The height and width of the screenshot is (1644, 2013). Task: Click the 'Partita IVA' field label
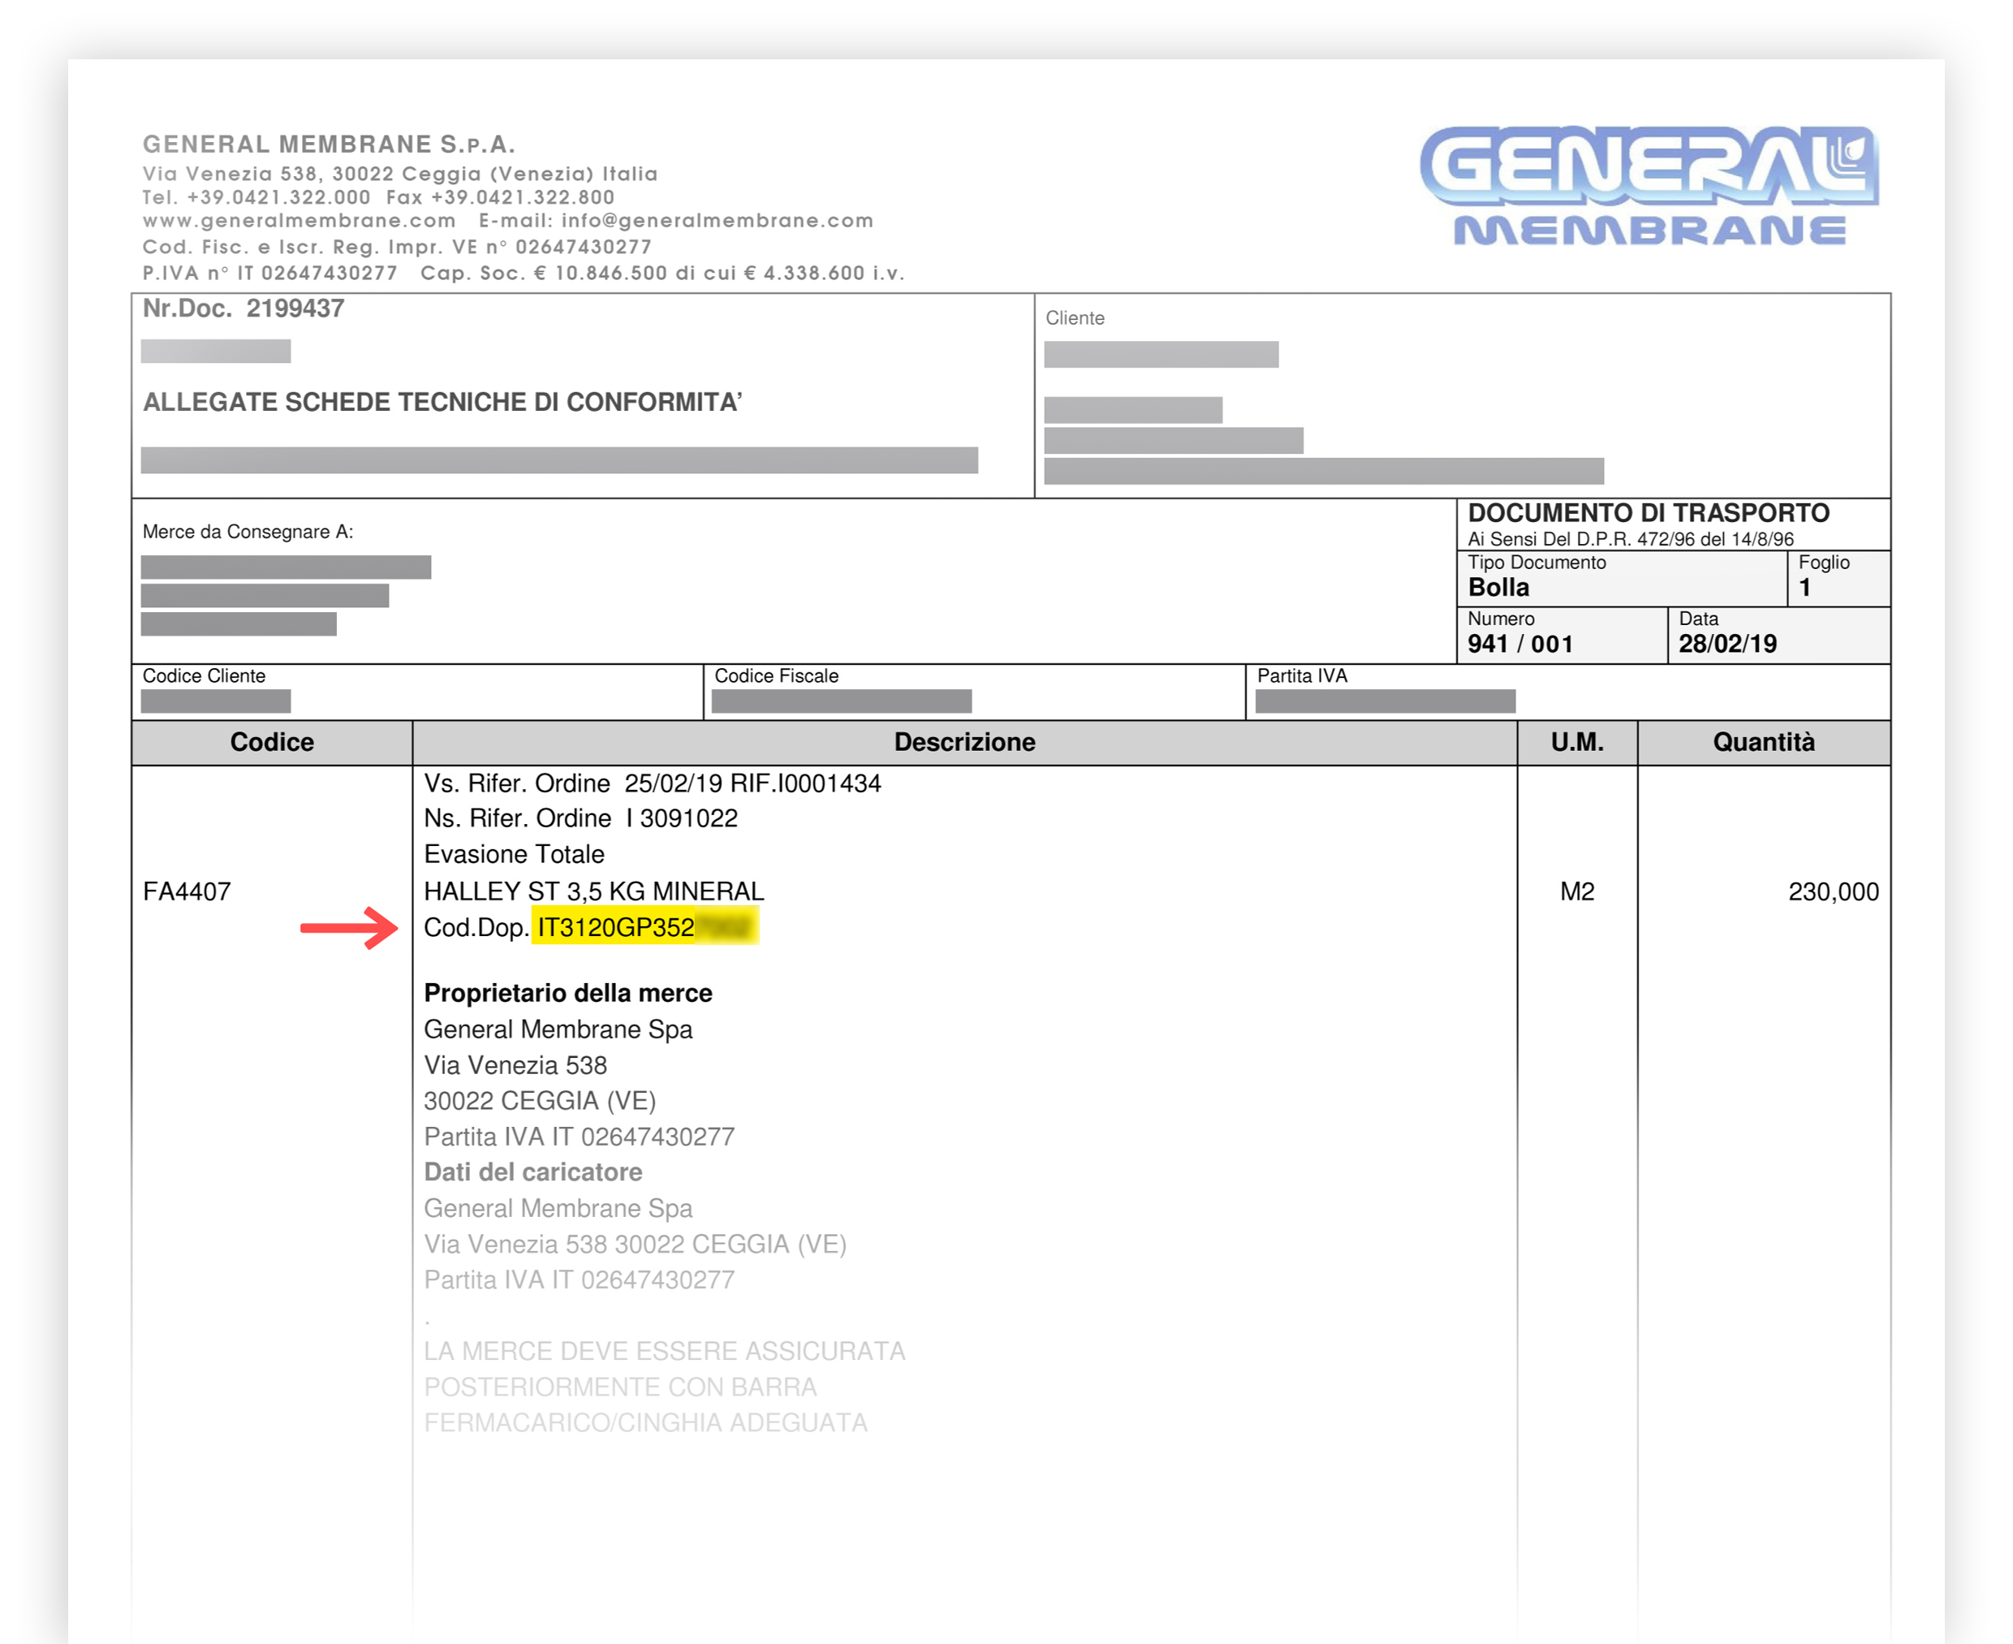point(1302,675)
